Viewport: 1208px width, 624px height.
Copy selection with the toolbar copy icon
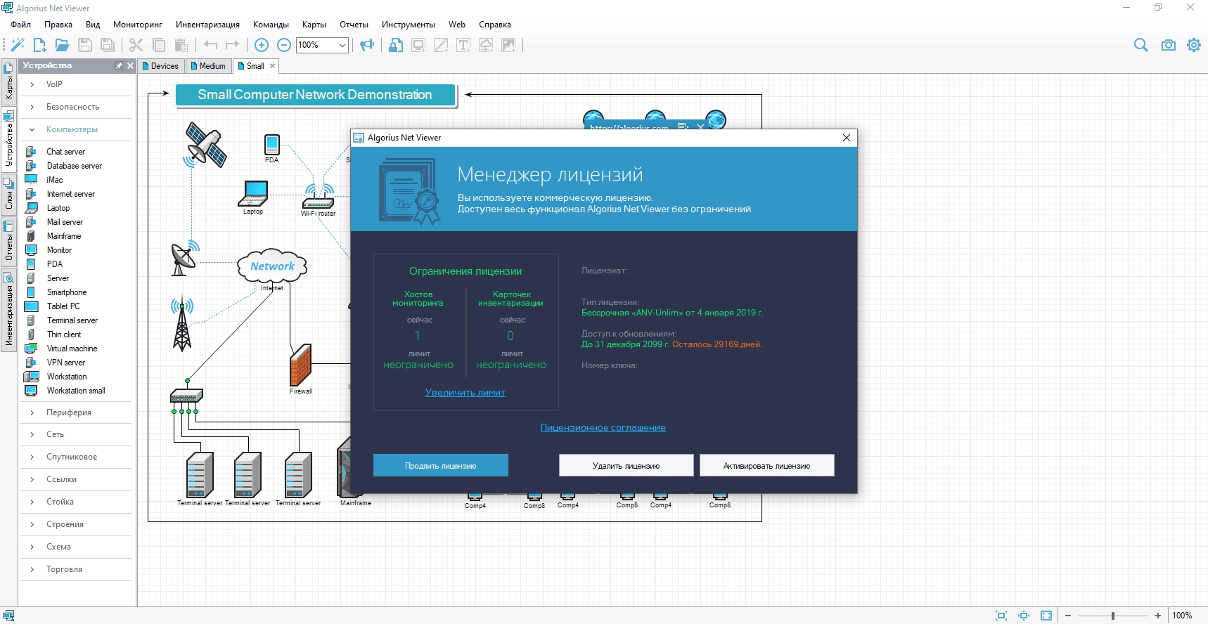pyautogui.click(x=159, y=45)
